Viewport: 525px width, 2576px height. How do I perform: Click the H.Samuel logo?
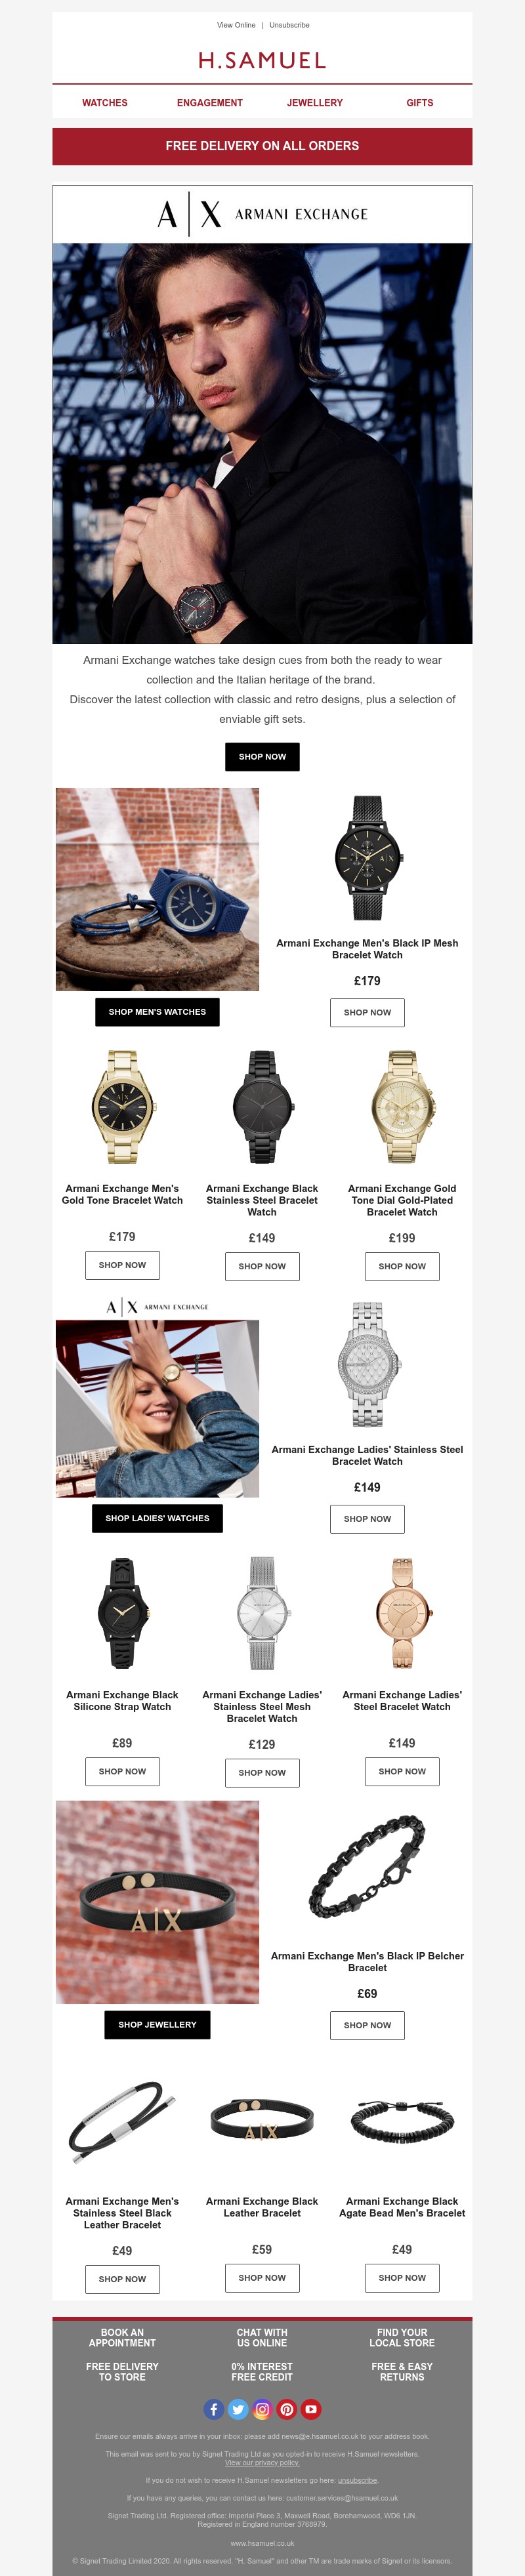coord(262,61)
